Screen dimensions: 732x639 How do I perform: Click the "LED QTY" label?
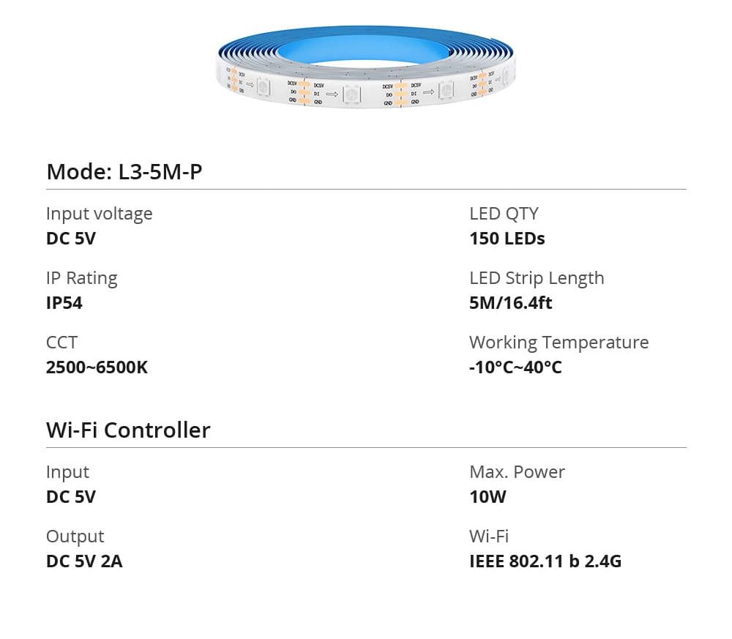coord(504,214)
